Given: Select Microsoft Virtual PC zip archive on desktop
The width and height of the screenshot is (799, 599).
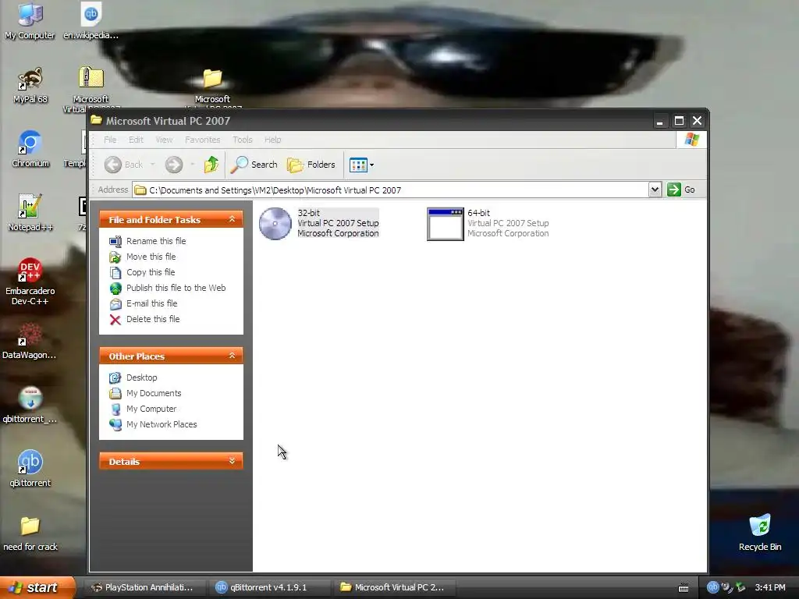Looking at the screenshot, I should tap(91, 87).
